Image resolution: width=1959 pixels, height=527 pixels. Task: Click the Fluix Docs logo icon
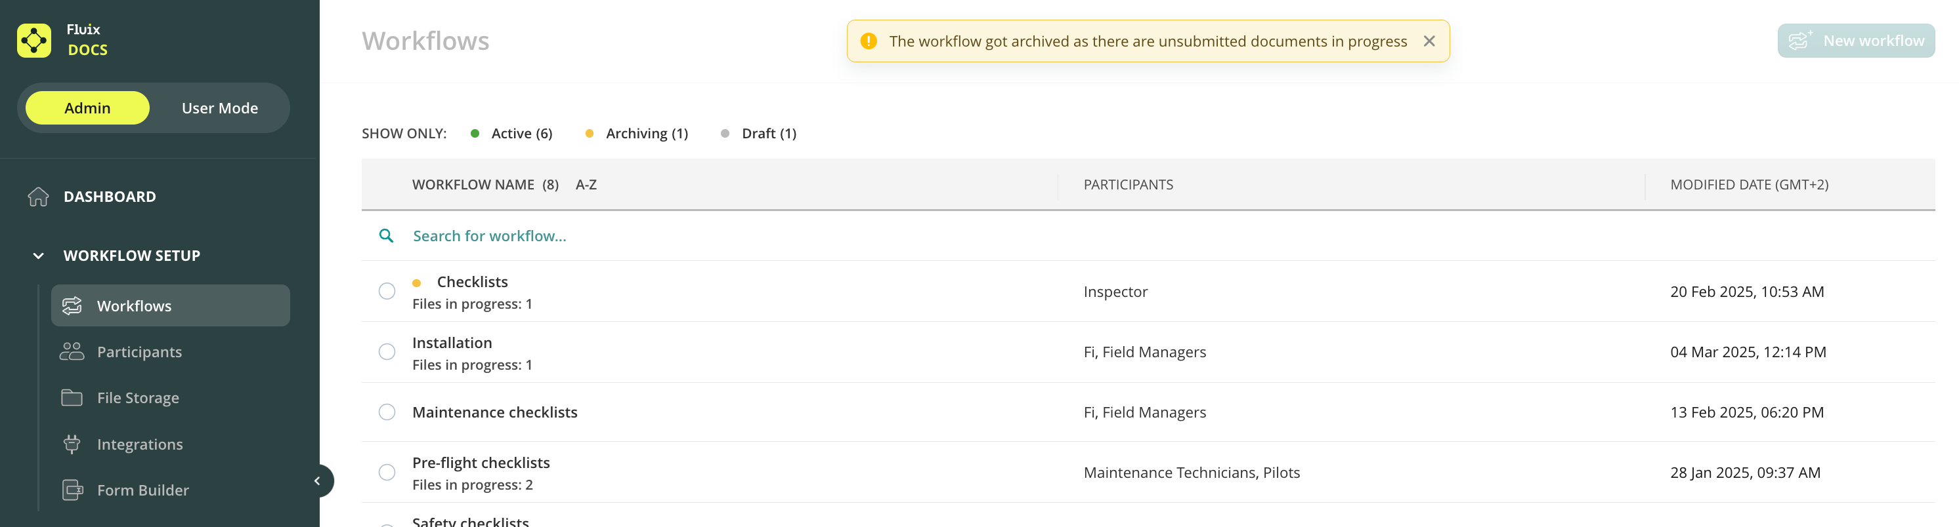[34, 40]
